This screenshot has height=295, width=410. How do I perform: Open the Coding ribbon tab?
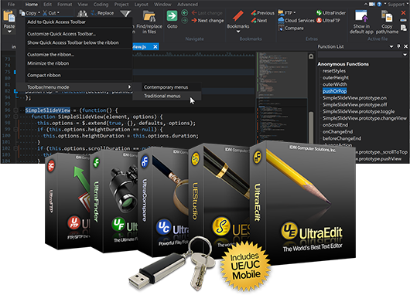click(101, 5)
